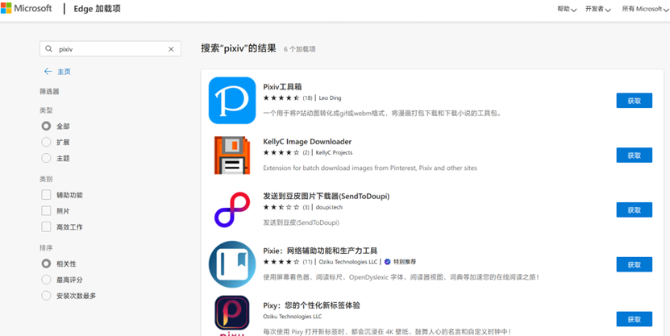Select the 全部 type radio button
670x336 pixels.
(x=46, y=127)
